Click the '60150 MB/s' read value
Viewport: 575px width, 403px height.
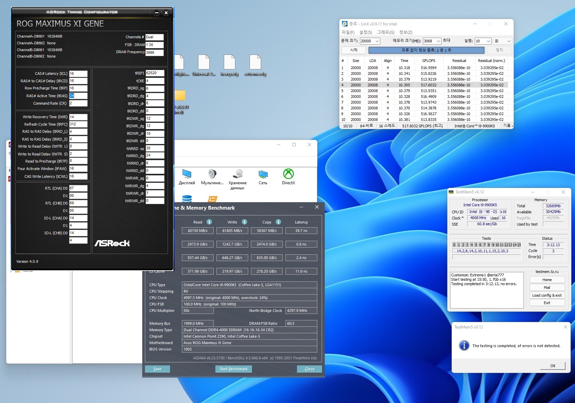[198, 231]
